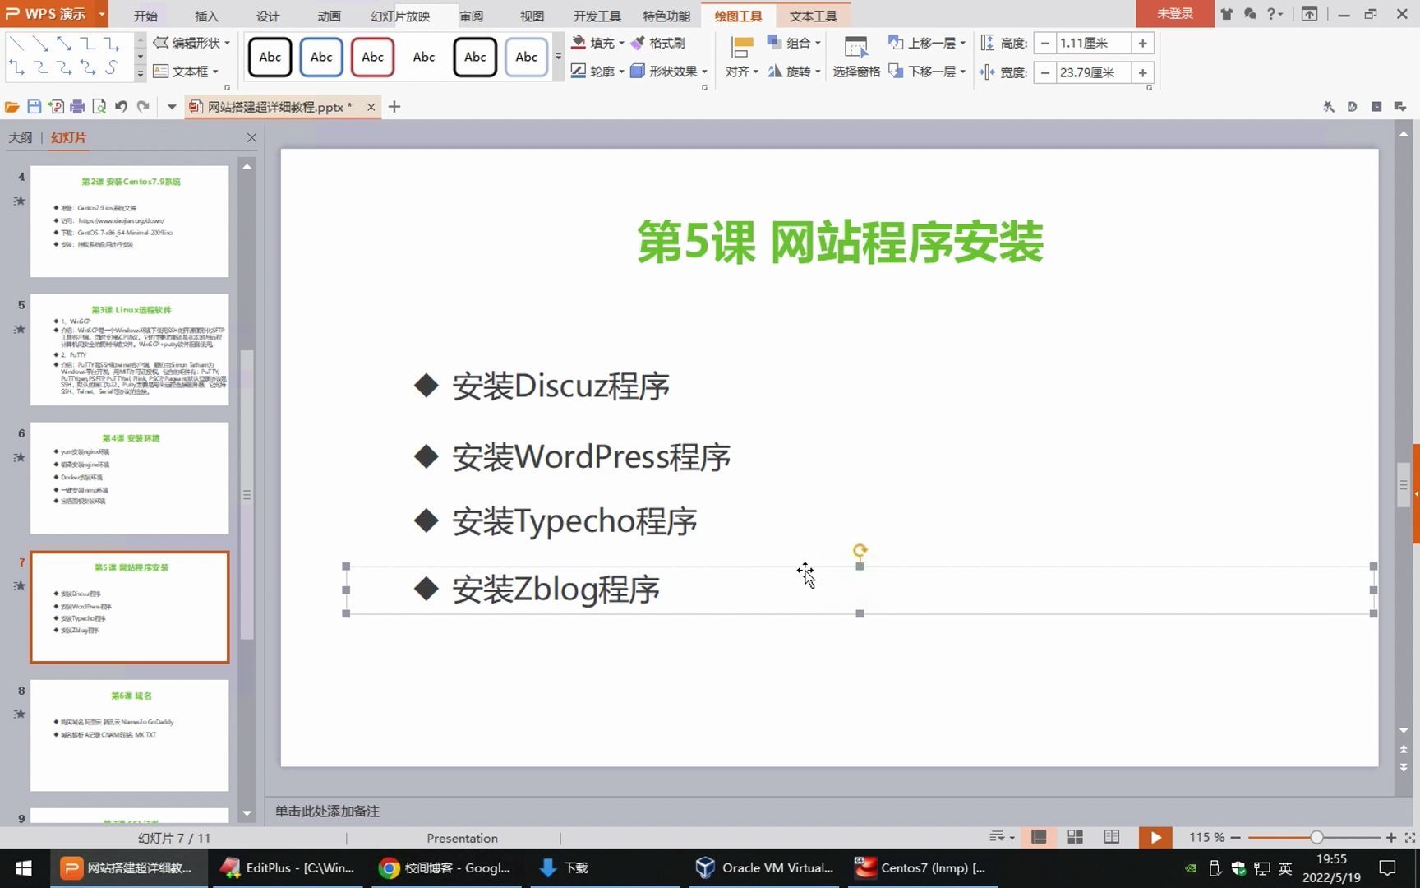The height and width of the screenshot is (888, 1420).
Task: Open the Windows Start menu
Action: click(x=24, y=867)
